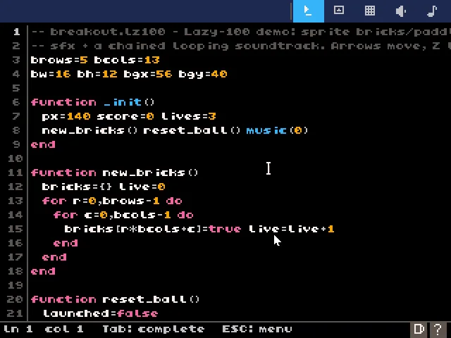Click the "px=140" assignment

coord(66,116)
